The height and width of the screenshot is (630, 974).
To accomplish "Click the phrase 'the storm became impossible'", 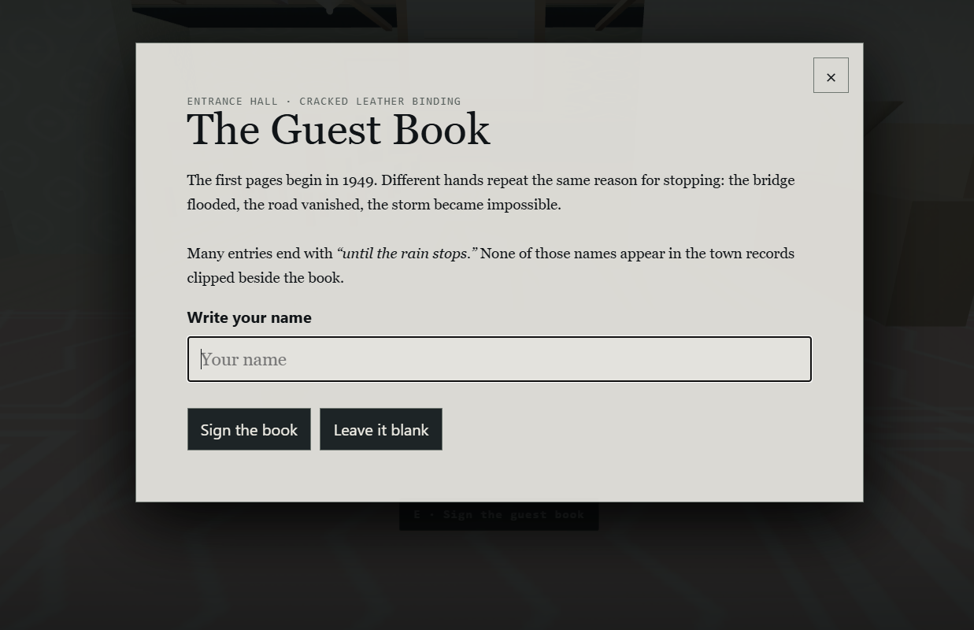I will (464, 205).
